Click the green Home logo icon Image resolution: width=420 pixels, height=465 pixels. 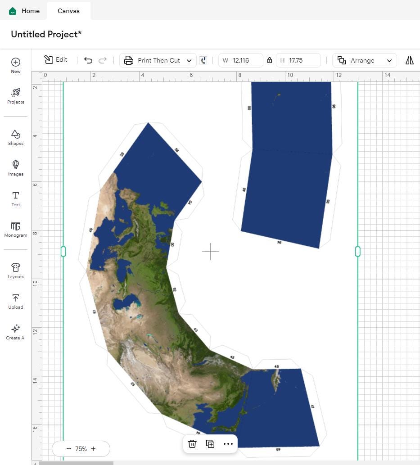coord(13,11)
